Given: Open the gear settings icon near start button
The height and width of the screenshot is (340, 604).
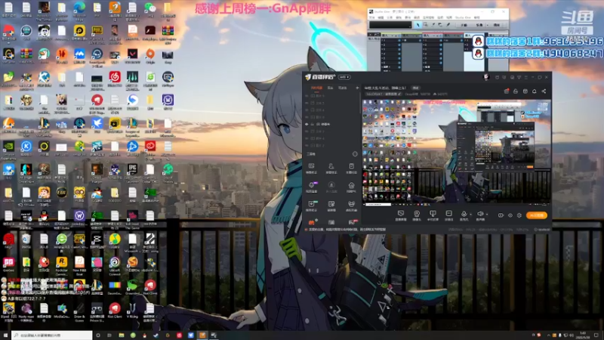Looking at the screenshot, I should click(519, 215).
